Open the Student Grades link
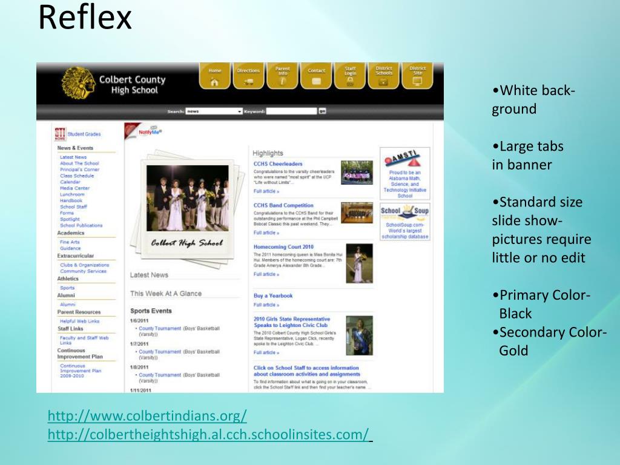Screen dimensions: 620x465 click(x=84, y=134)
